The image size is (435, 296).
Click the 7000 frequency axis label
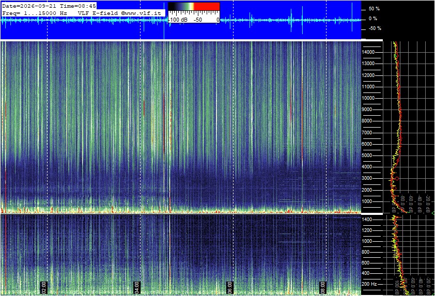367,133
